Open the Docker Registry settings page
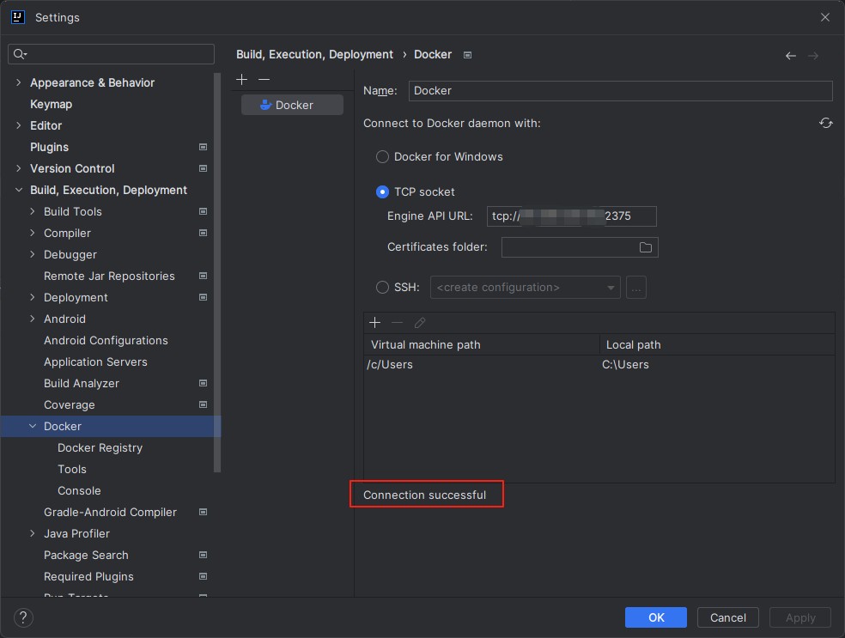Screen dimensions: 845x638 (x=100, y=448)
